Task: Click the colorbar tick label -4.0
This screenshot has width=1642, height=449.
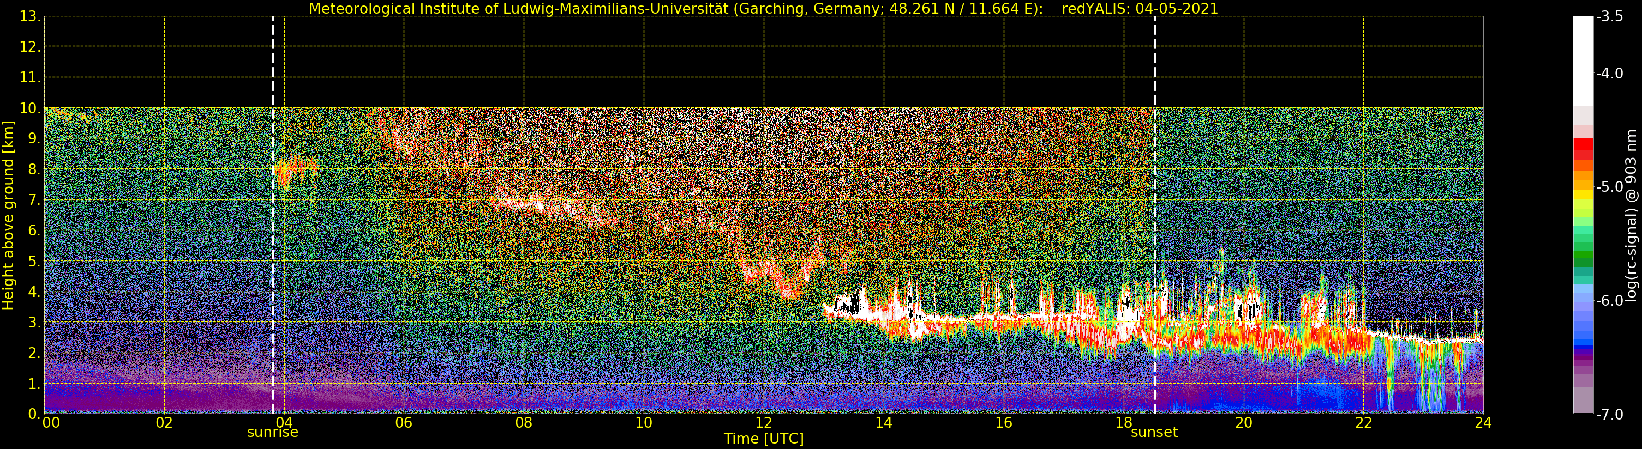Action: point(1609,74)
